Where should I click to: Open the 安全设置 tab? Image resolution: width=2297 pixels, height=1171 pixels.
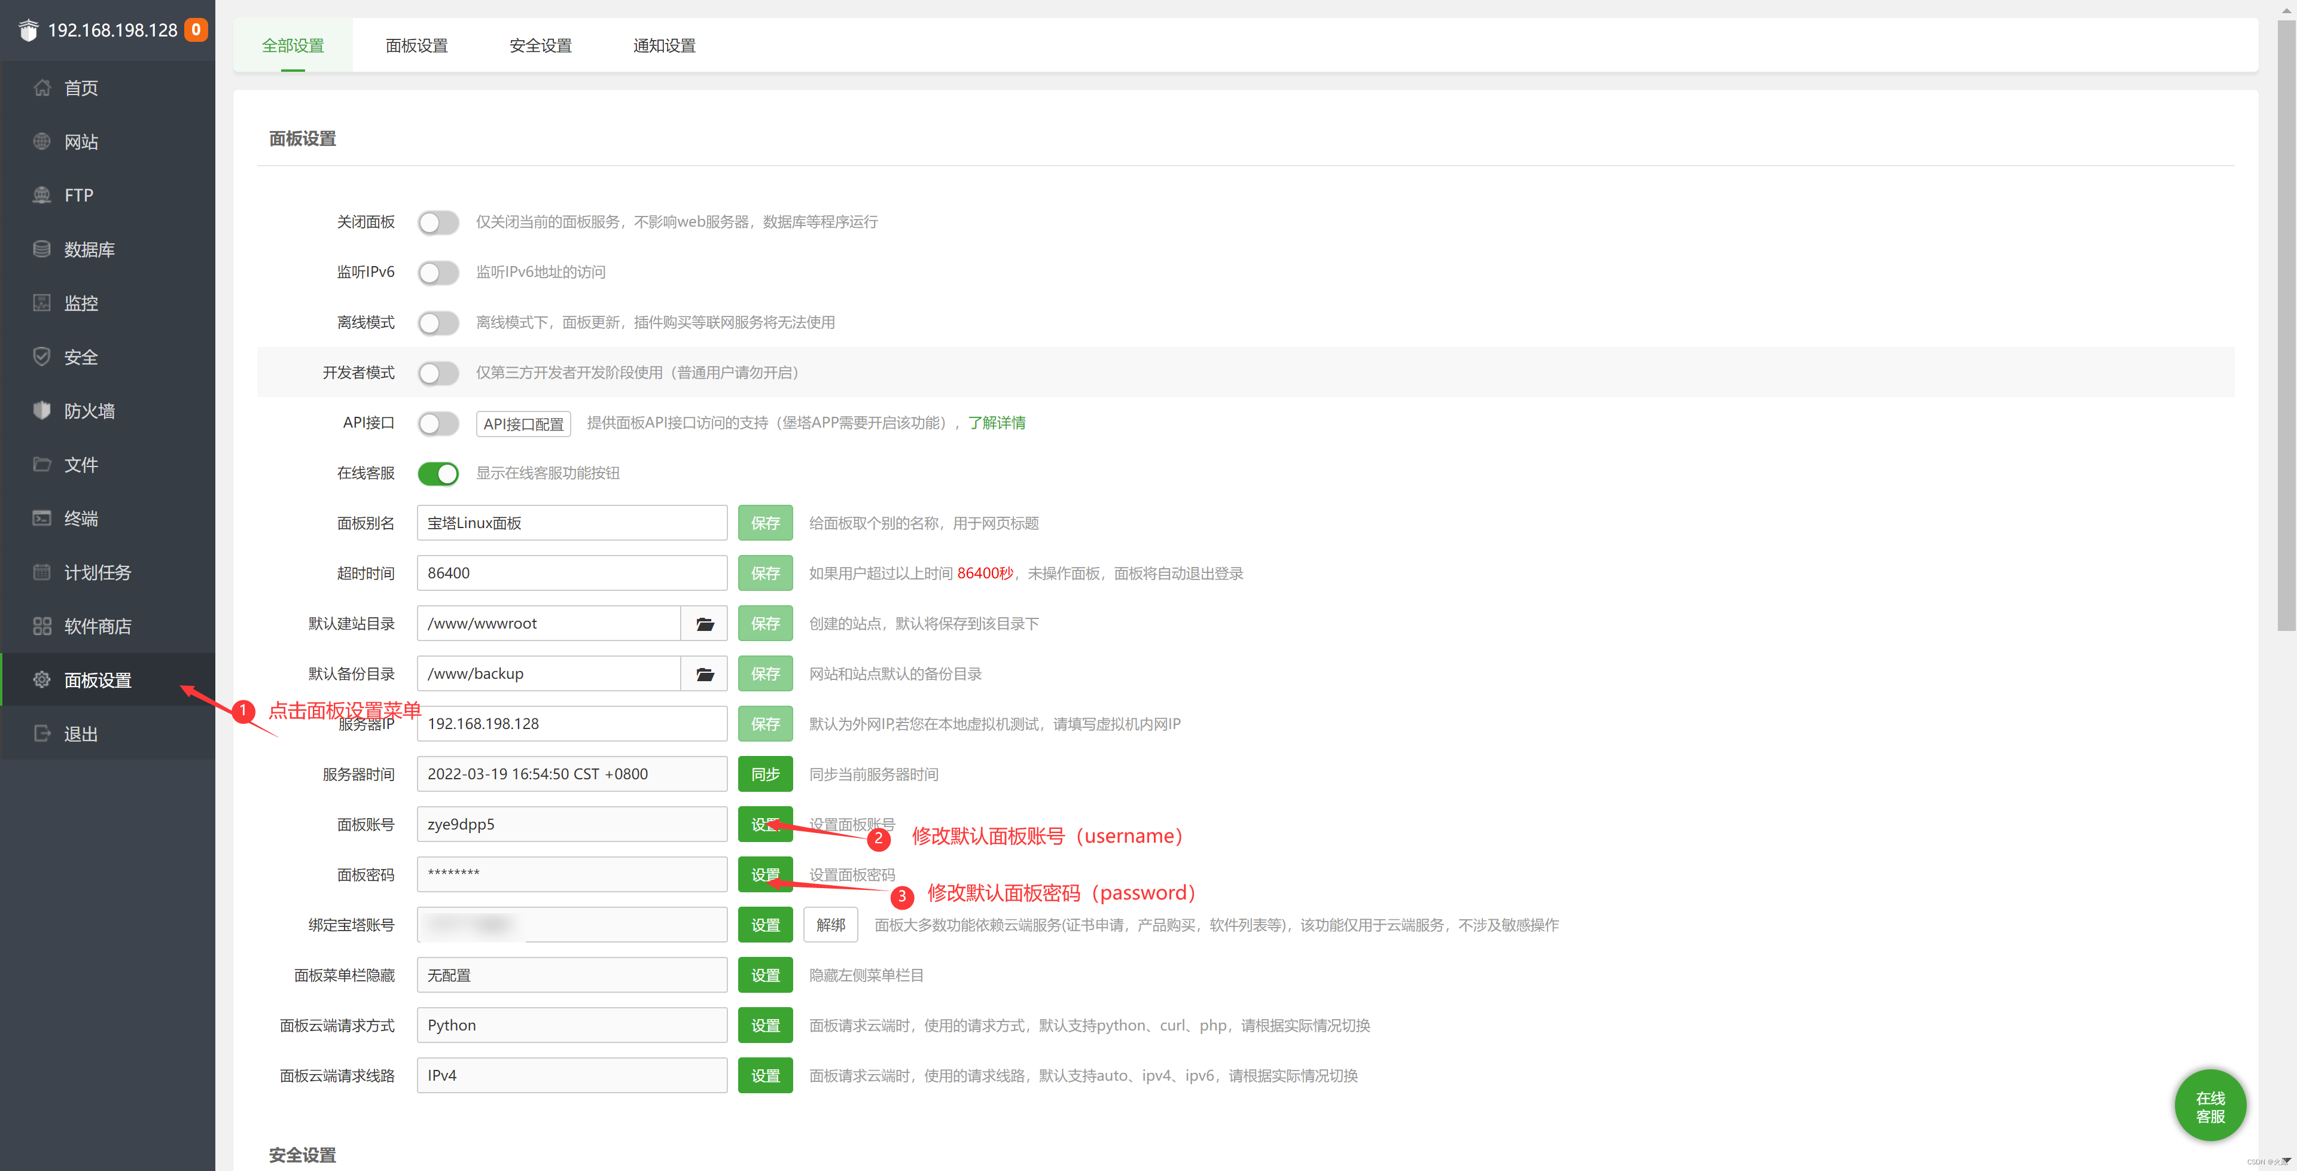point(540,45)
